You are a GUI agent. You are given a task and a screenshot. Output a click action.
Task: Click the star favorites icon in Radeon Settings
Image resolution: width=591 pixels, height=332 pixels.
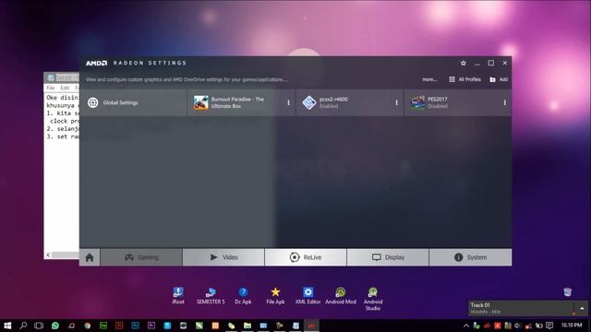pos(464,64)
